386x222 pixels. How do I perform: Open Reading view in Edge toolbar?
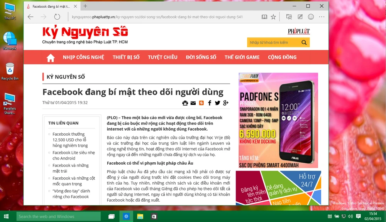pyautogui.click(x=264, y=17)
